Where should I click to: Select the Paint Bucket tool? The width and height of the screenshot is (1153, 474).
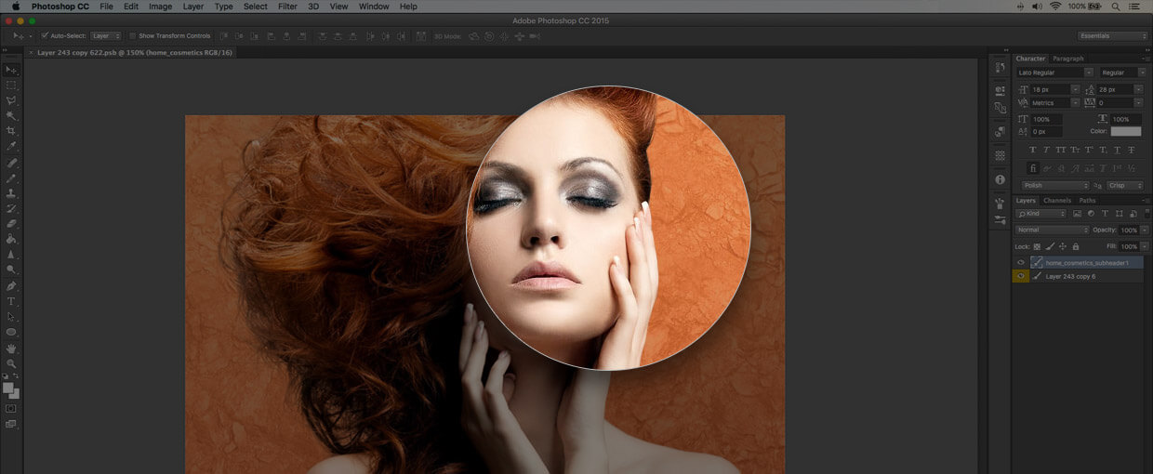click(x=11, y=239)
